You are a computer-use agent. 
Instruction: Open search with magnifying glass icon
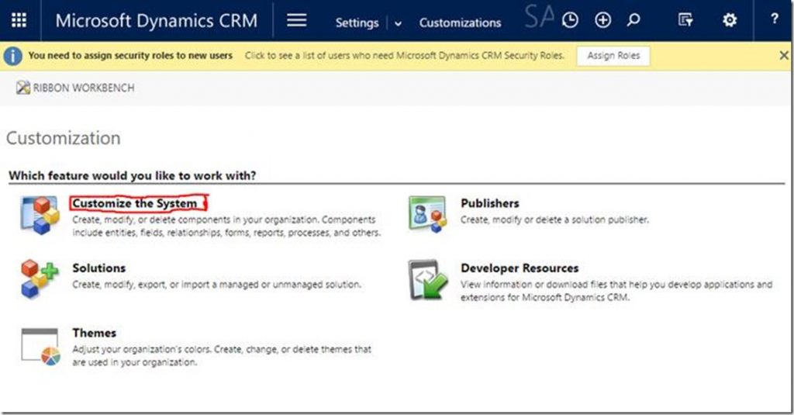coord(633,21)
